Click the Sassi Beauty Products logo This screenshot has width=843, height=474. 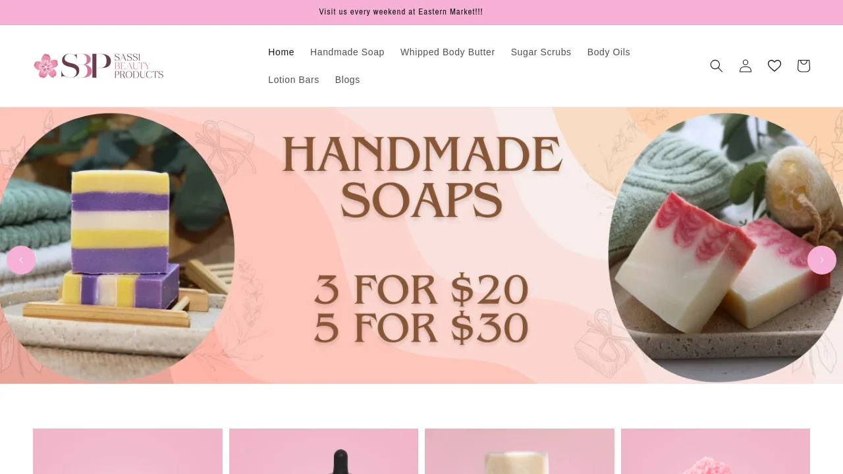coord(99,66)
